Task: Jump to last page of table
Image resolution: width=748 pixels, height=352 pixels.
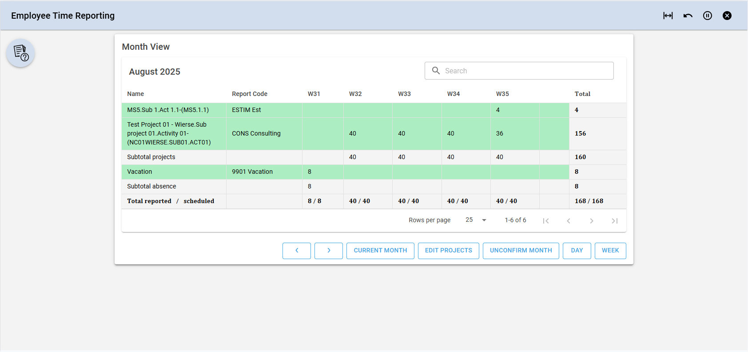Action: (614, 221)
